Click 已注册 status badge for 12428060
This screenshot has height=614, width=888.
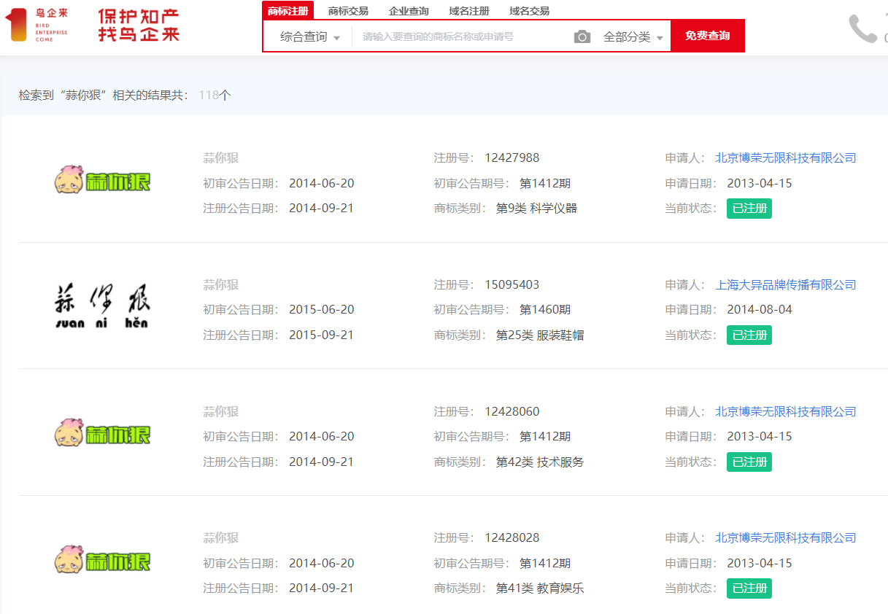(749, 462)
